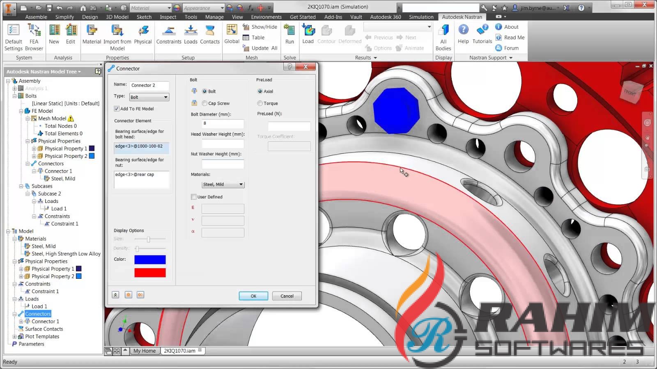Viewport: 657px width, 369px height.
Task: Create a New analysis
Action: 54,34
